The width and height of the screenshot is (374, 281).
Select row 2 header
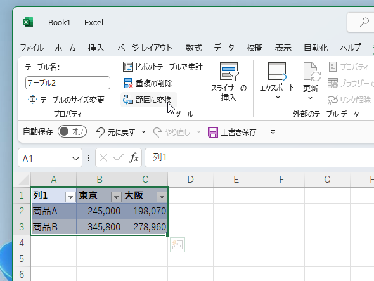coord(22,211)
